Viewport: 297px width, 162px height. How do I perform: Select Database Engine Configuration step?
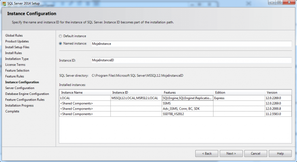tap(27, 94)
